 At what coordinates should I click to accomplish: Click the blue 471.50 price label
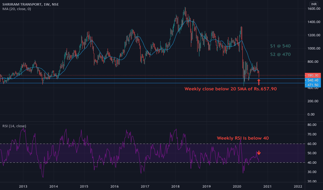coord(313,85)
